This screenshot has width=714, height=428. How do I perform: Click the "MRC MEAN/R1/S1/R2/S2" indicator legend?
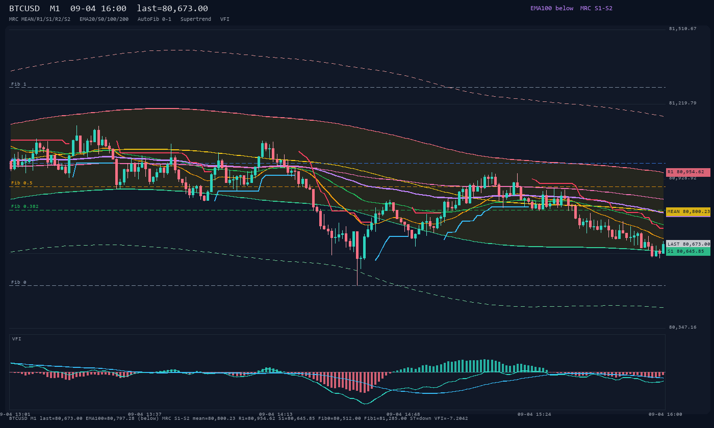pyautogui.click(x=40, y=19)
